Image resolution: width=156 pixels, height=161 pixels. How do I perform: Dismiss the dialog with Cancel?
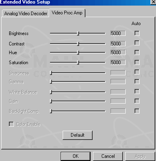point(108,156)
